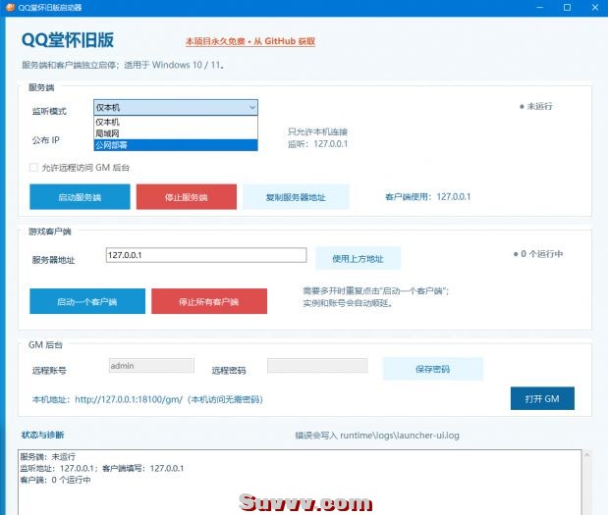The image size is (608, 515).
Task: Click 复制服务器地址 button
Action: click(296, 197)
